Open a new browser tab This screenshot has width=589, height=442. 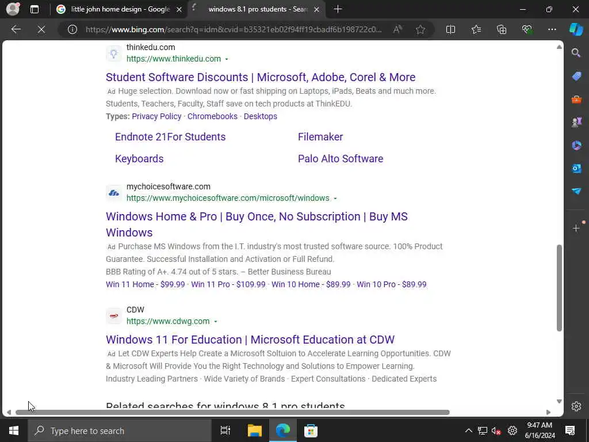tap(338, 9)
